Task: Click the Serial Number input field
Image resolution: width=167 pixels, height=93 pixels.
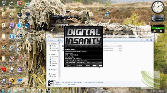Action: pos(83,59)
